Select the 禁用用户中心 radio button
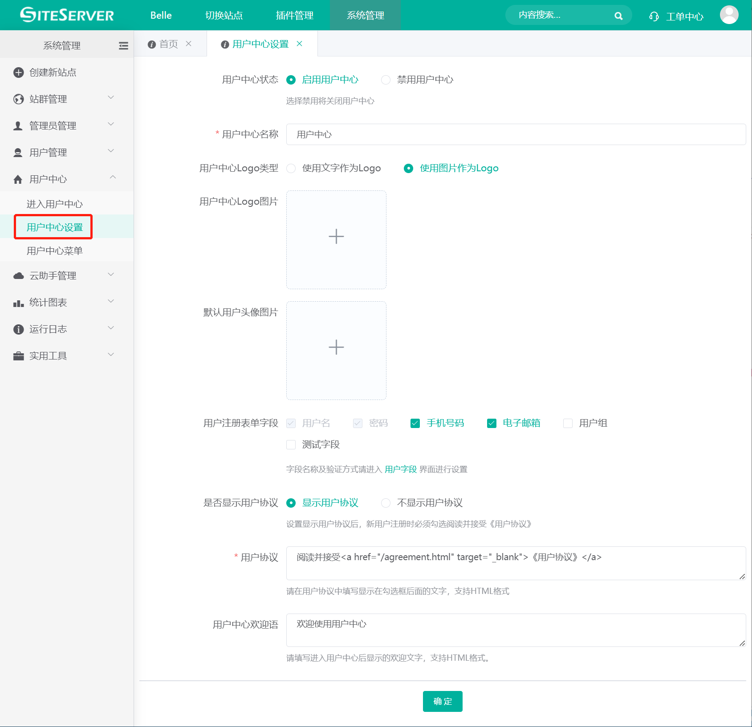The width and height of the screenshot is (752, 727). click(386, 80)
